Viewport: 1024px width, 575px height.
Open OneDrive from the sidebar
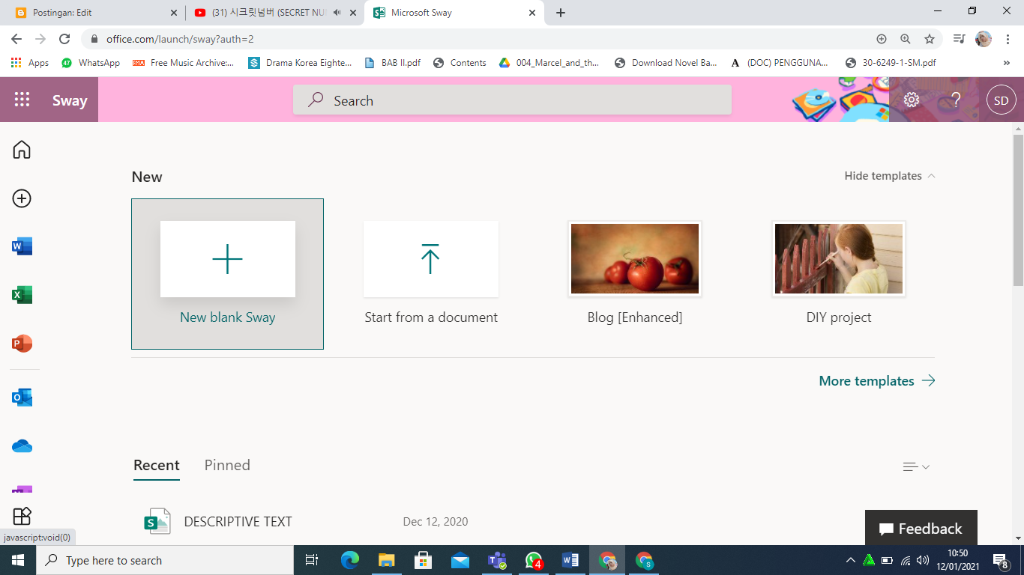click(23, 445)
